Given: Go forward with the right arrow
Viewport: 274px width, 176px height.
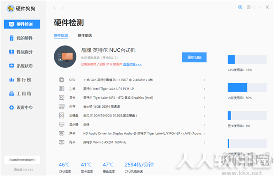Looking at the screenshot, I should (63, 7).
